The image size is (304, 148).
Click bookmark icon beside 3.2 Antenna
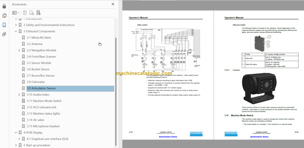point(23,44)
